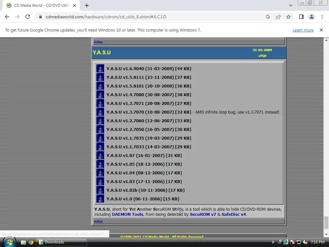Download Y.A.S.U v1.2.7060 [33 KB] link
This screenshot has width=329, height=247.
click(x=149, y=121)
